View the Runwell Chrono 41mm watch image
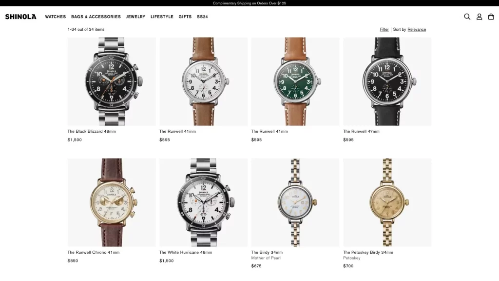The height and width of the screenshot is (281, 499). click(112, 202)
